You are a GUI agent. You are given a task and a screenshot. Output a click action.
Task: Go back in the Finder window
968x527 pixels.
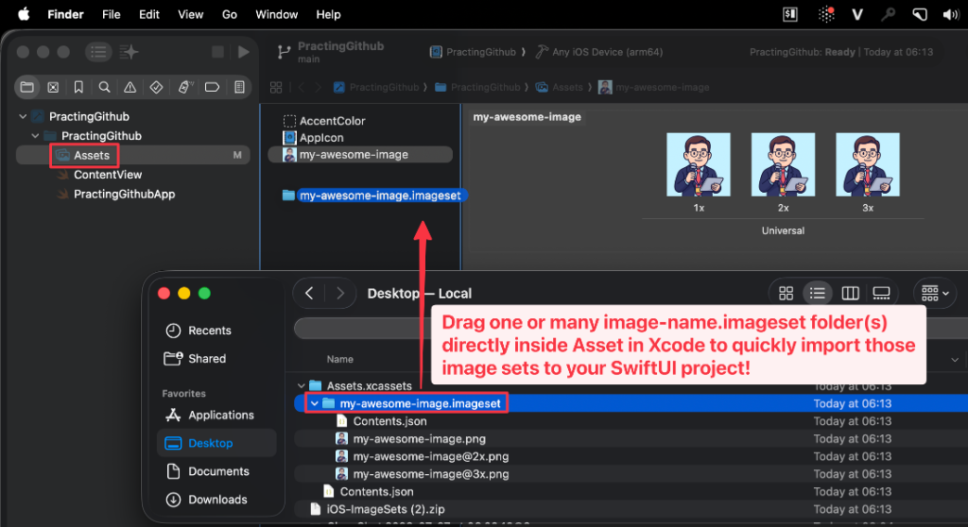point(309,293)
